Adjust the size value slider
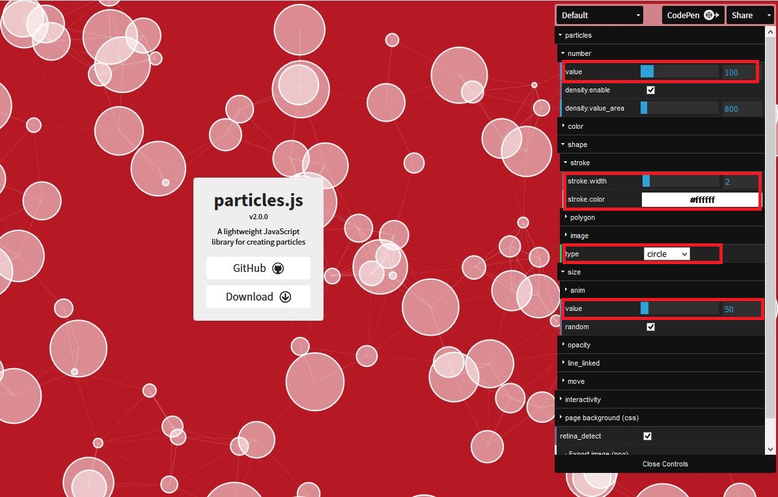 point(679,308)
